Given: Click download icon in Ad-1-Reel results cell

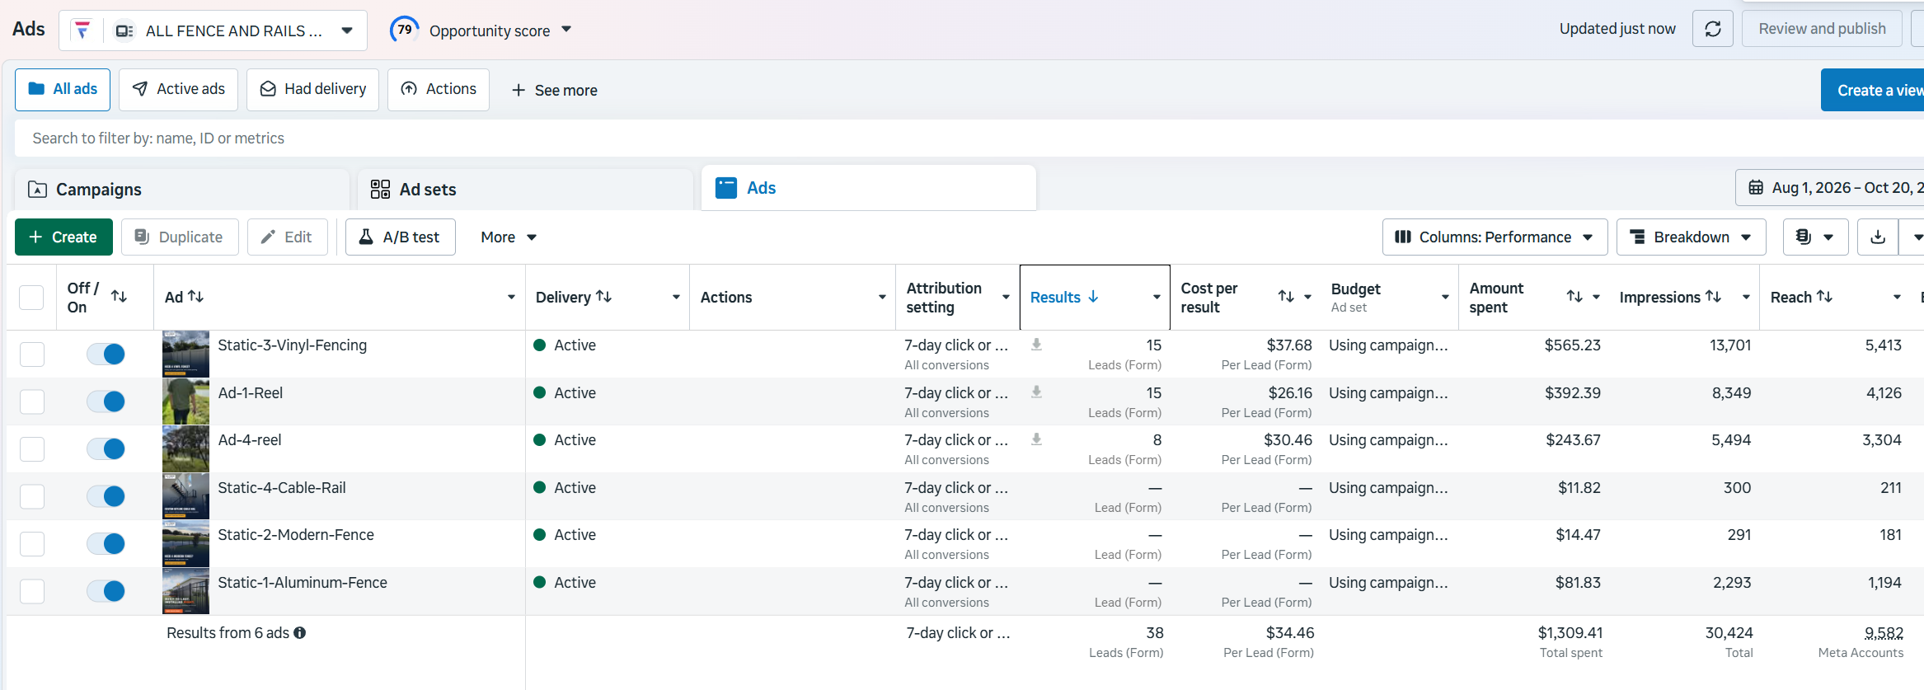Looking at the screenshot, I should [1036, 392].
